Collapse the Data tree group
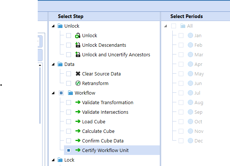Viewport: 230px width, 166px height. pos(54,64)
